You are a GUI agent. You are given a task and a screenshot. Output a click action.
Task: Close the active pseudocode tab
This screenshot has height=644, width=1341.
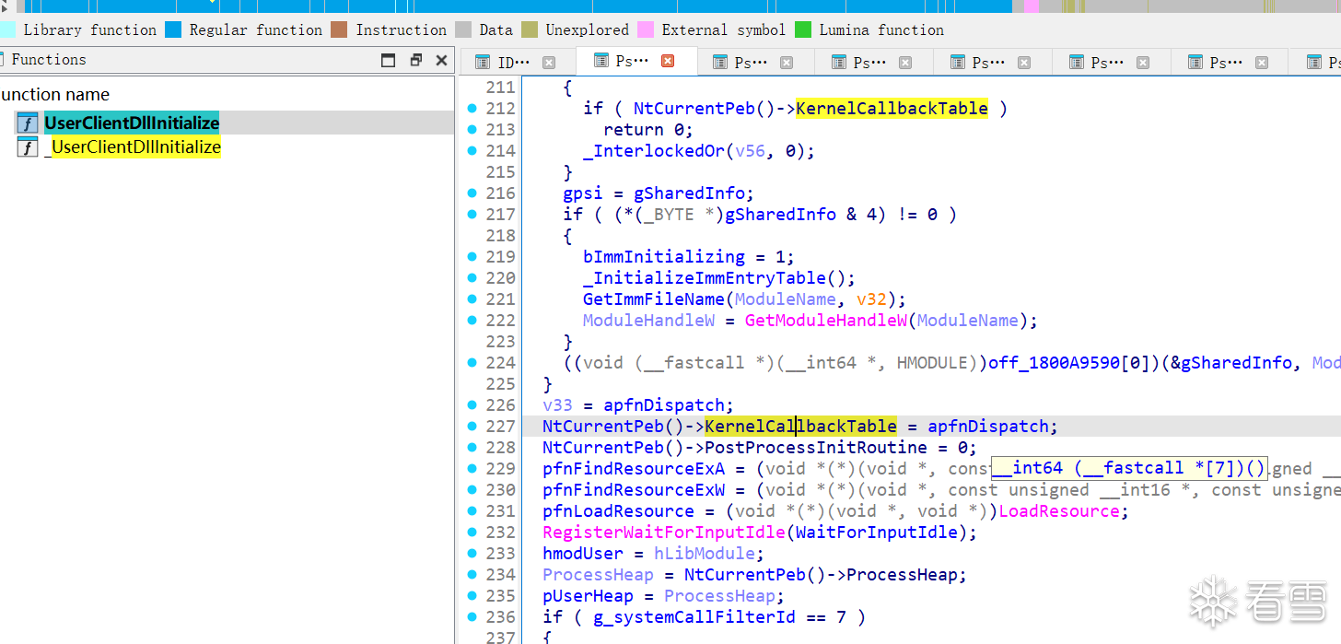point(668,61)
